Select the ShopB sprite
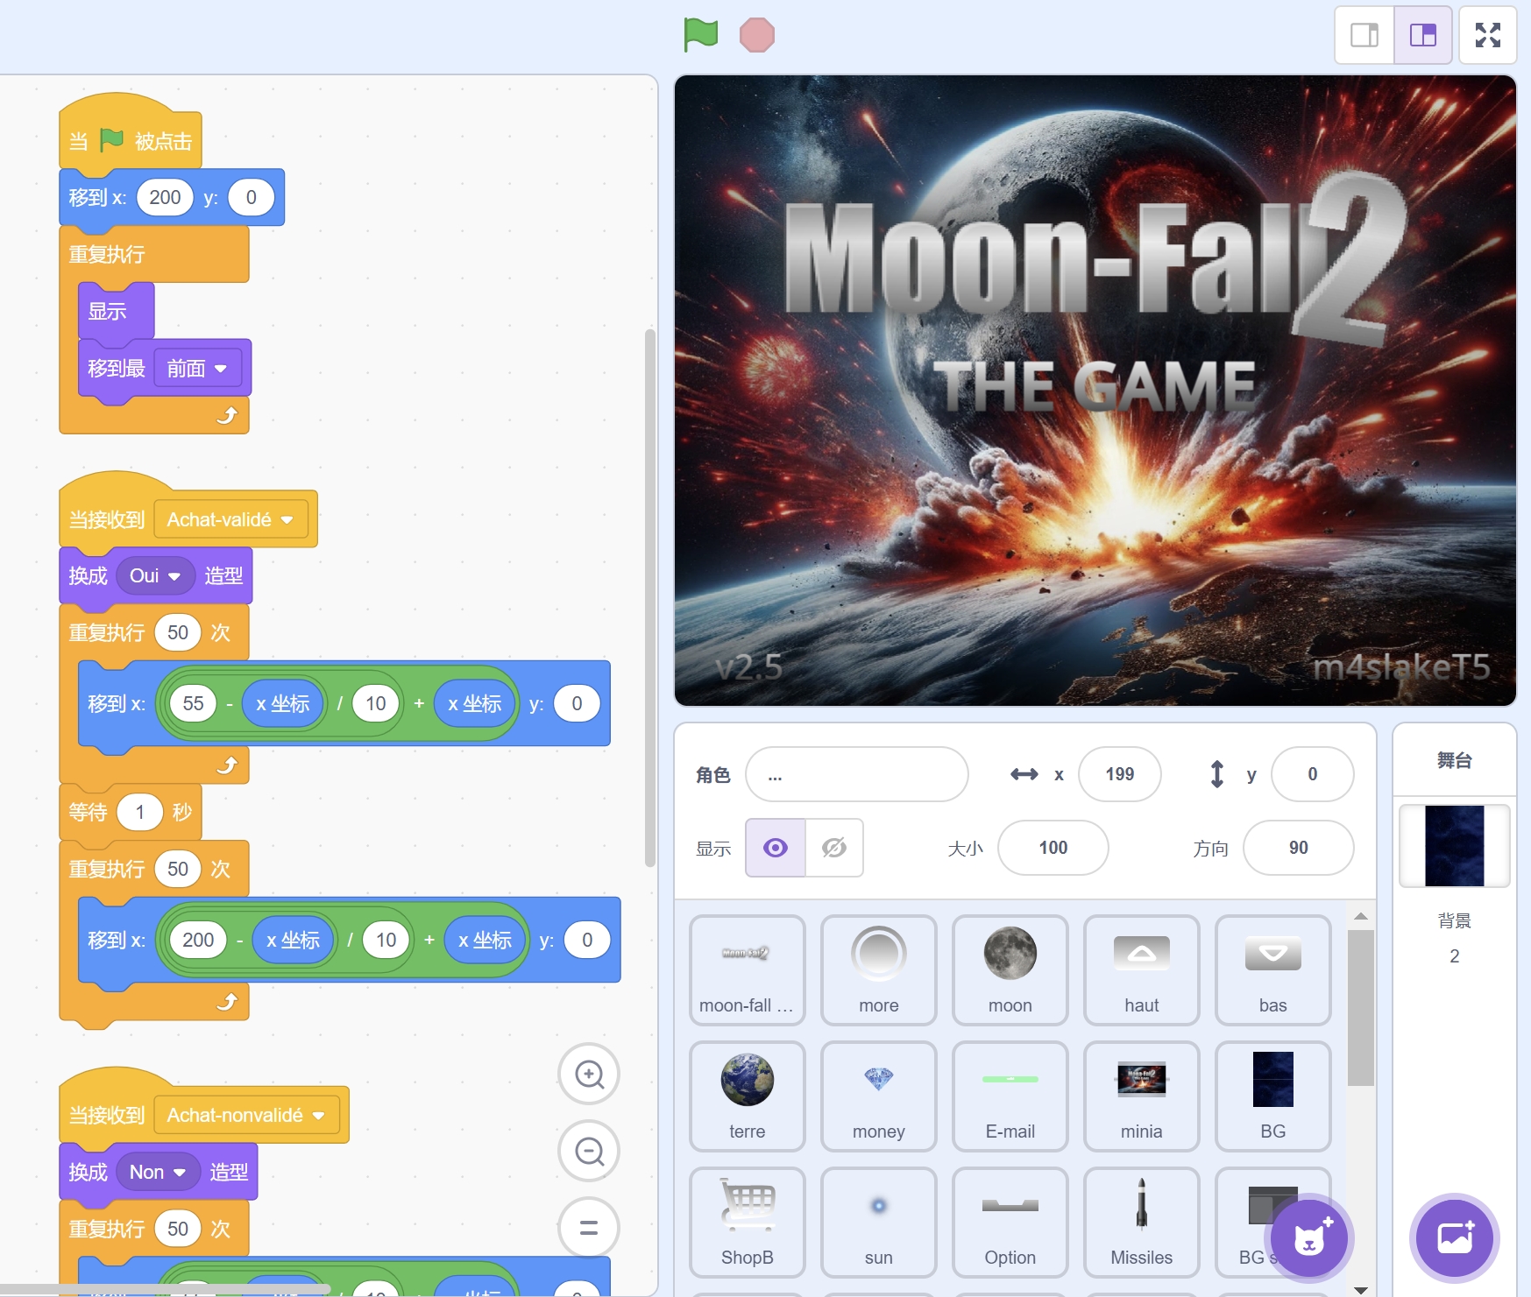Image resolution: width=1531 pixels, height=1297 pixels. [x=747, y=1222]
